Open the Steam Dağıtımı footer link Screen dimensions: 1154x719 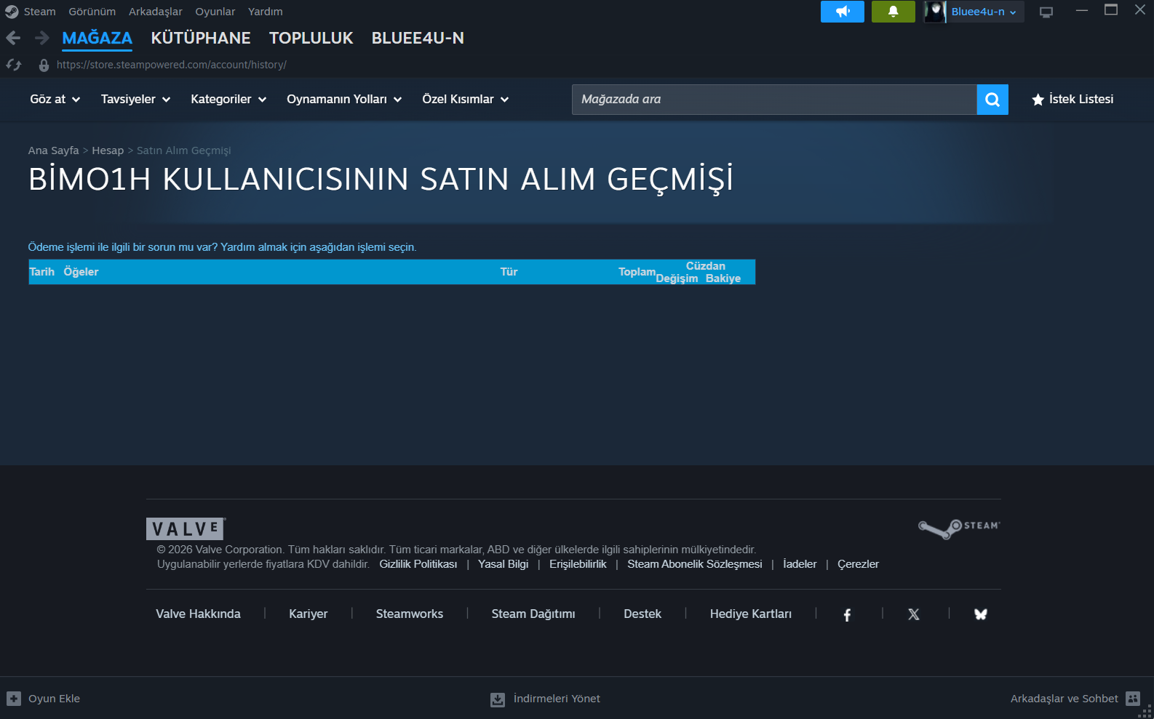(533, 614)
